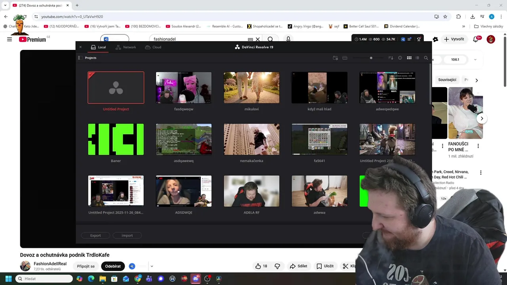
Task: Clear the YouTube search text
Action: click(x=258, y=39)
